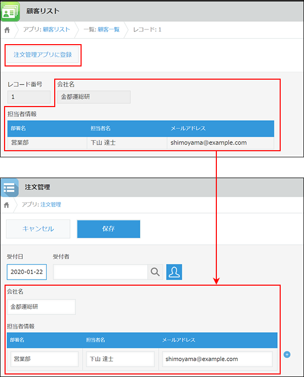Viewport: 304px width, 377px height.
Task: Go home from 注文管理 breadcrumb
Action: [7, 205]
